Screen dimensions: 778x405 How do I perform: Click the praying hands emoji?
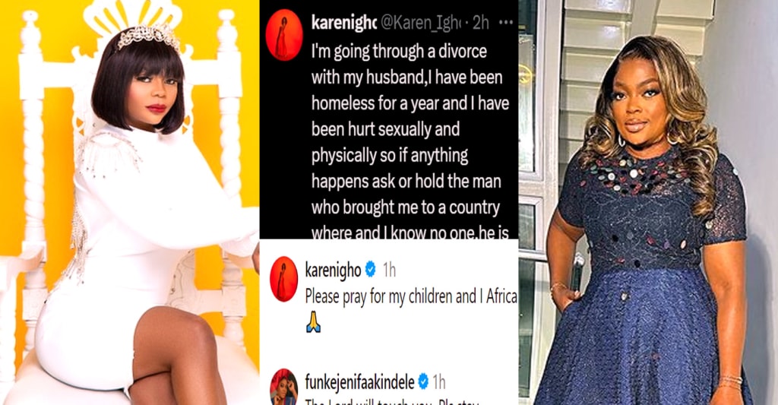click(313, 322)
